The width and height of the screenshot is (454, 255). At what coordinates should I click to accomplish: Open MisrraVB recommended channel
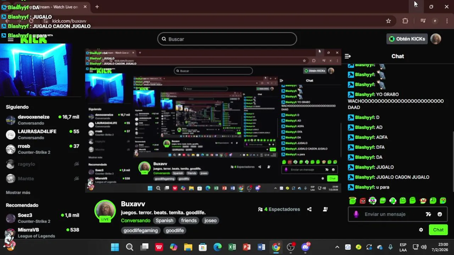click(43, 233)
